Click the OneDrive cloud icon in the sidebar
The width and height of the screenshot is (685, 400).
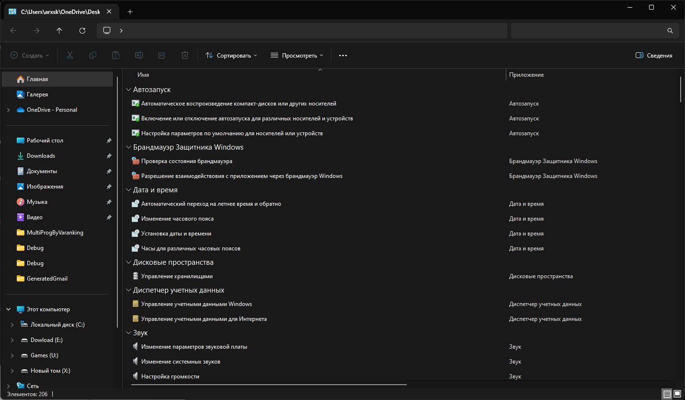(20, 110)
